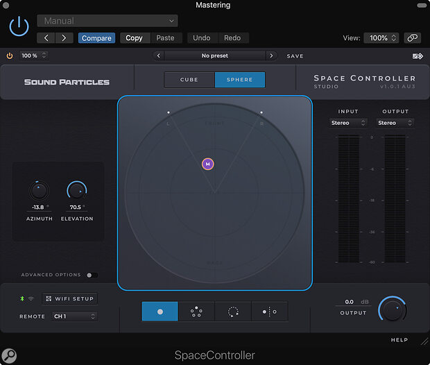
Task: Open the Output Stereo format dropdown
Action: pyautogui.click(x=395, y=123)
